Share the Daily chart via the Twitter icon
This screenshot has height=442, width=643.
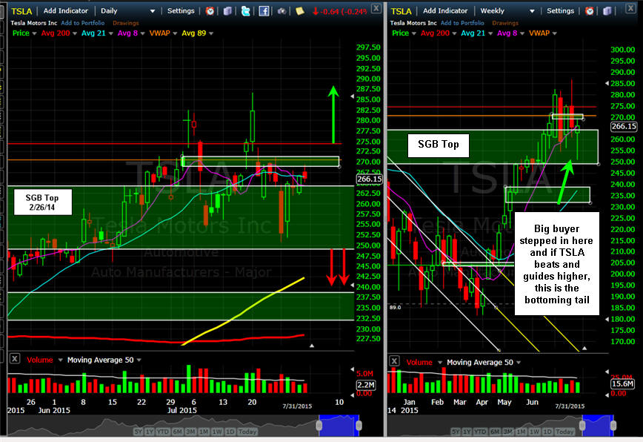click(246, 11)
